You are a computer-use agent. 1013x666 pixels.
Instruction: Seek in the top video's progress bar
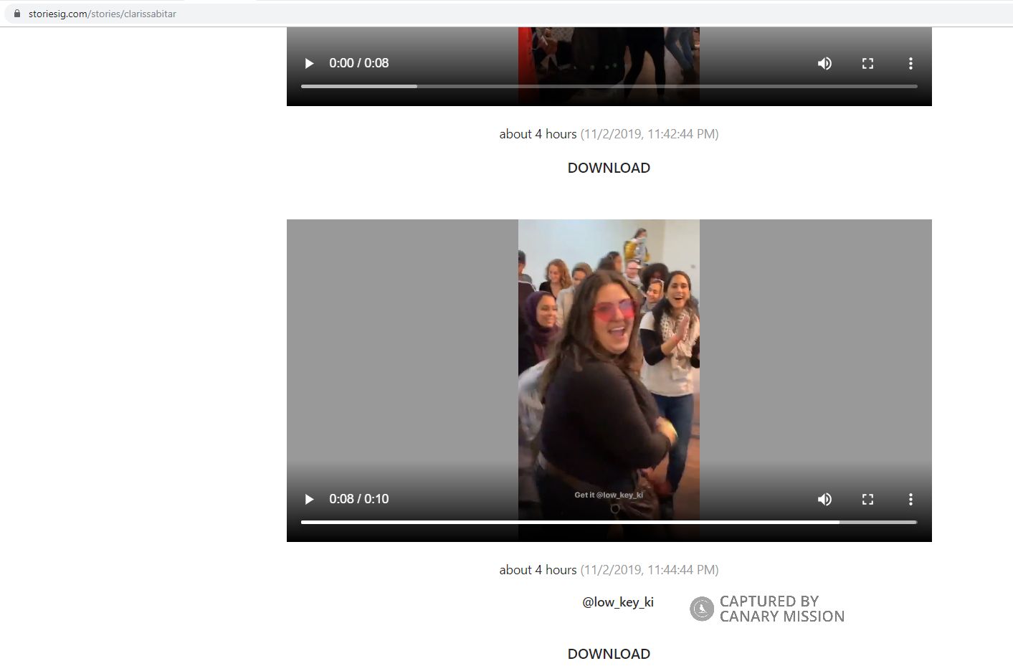coord(609,86)
